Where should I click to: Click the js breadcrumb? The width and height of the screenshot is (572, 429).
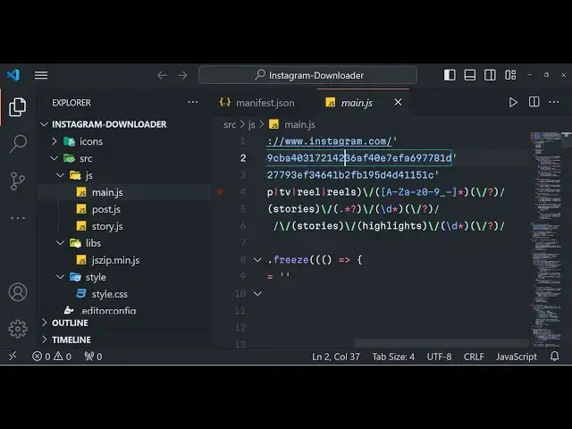pyautogui.click(x=252, y=125)
